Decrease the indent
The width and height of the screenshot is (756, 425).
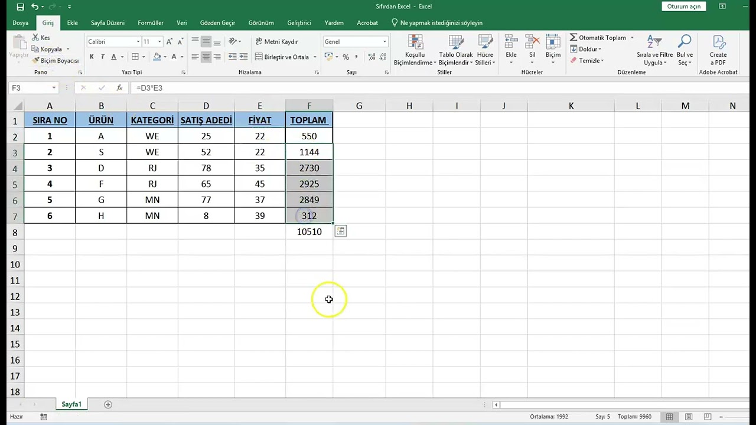(232, 57)
